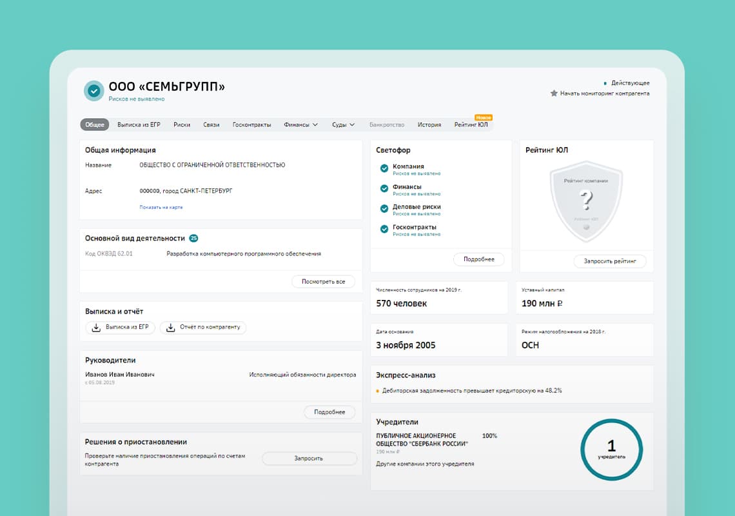Click the Код ОКВЭД 62.01 text
The height and width of the screenshot is (516, 735).
(x=109, y=253)
